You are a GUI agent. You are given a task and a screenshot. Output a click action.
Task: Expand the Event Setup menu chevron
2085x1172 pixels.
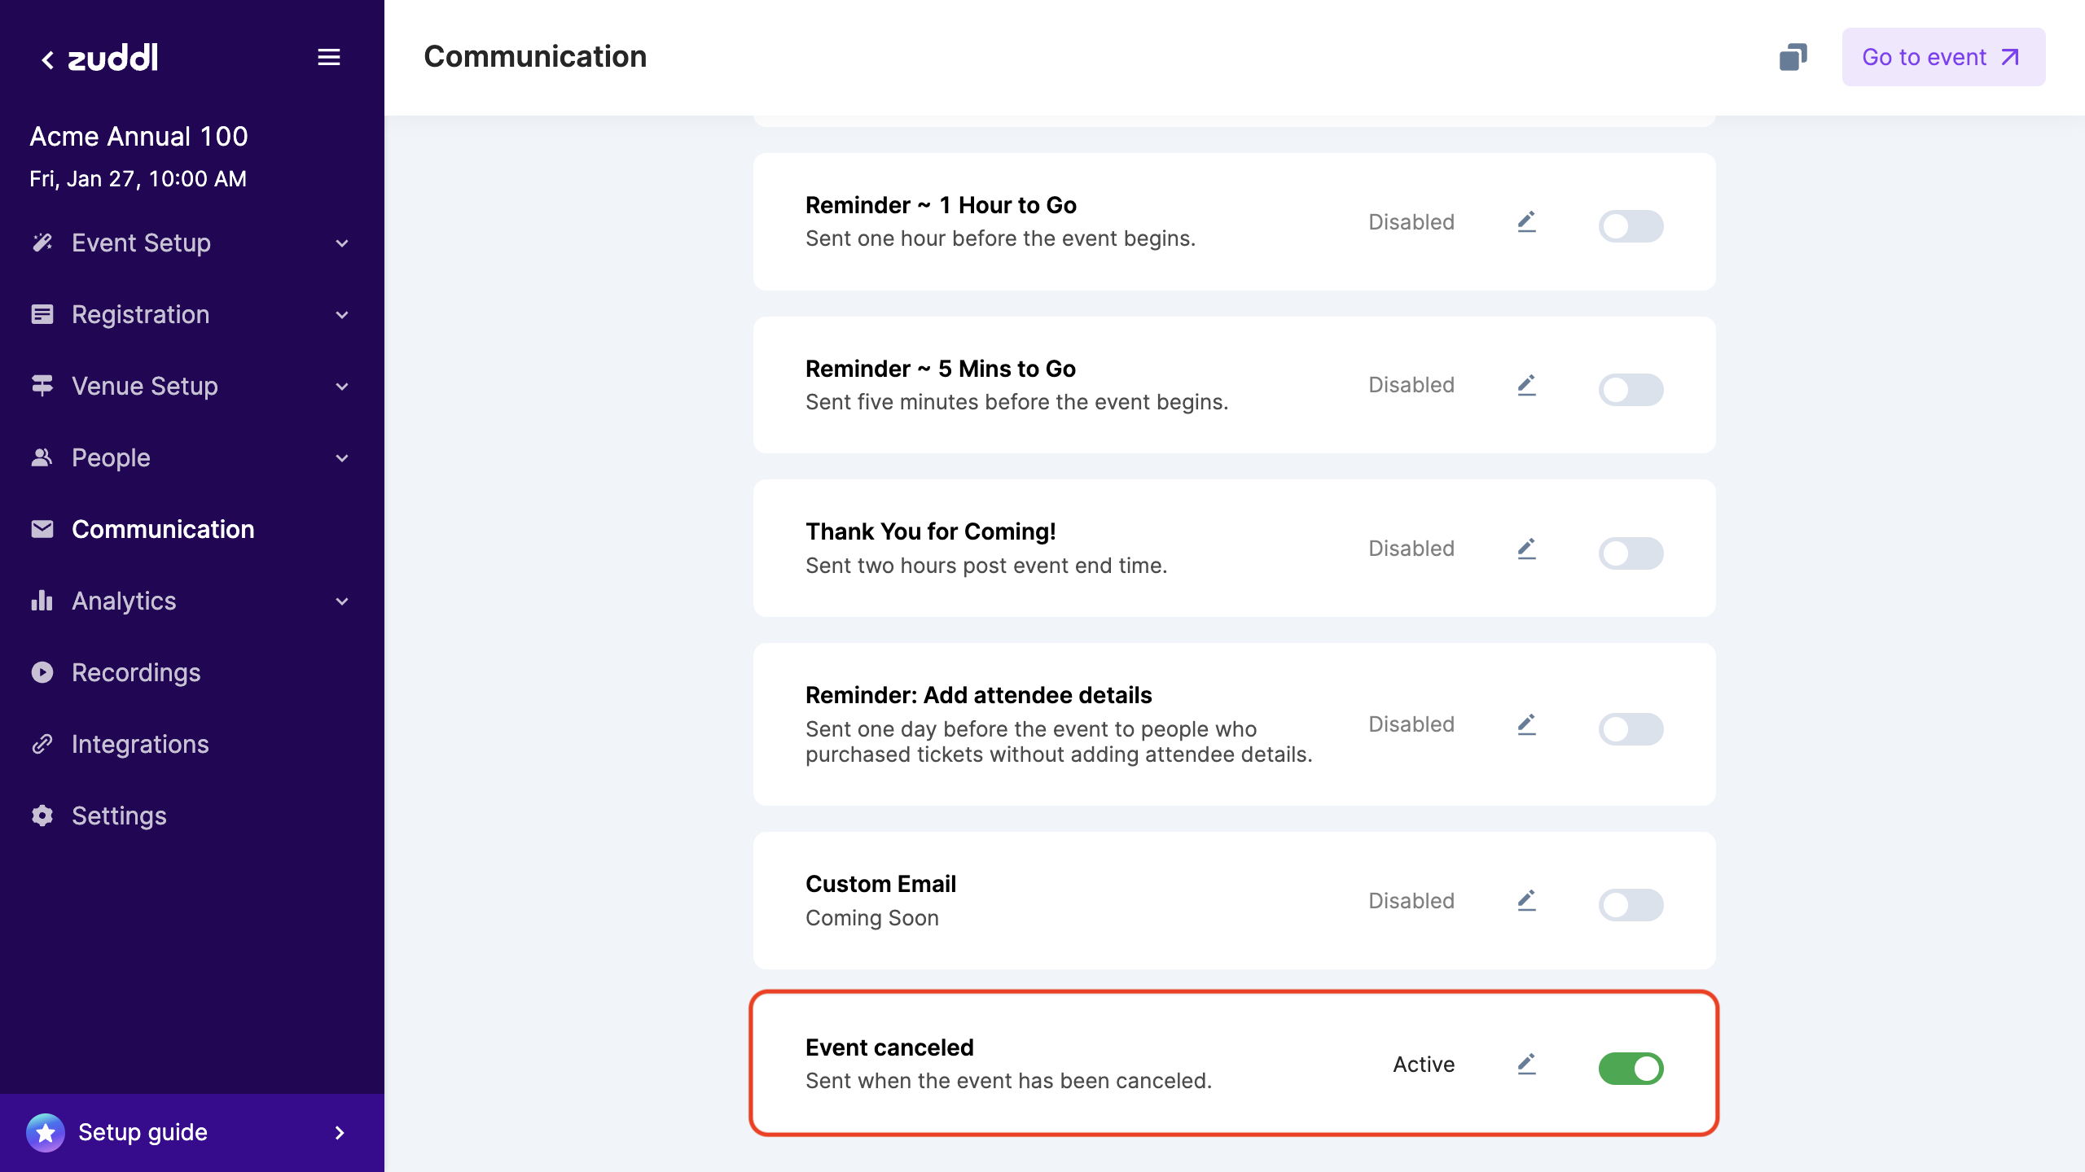coord(342,243)
